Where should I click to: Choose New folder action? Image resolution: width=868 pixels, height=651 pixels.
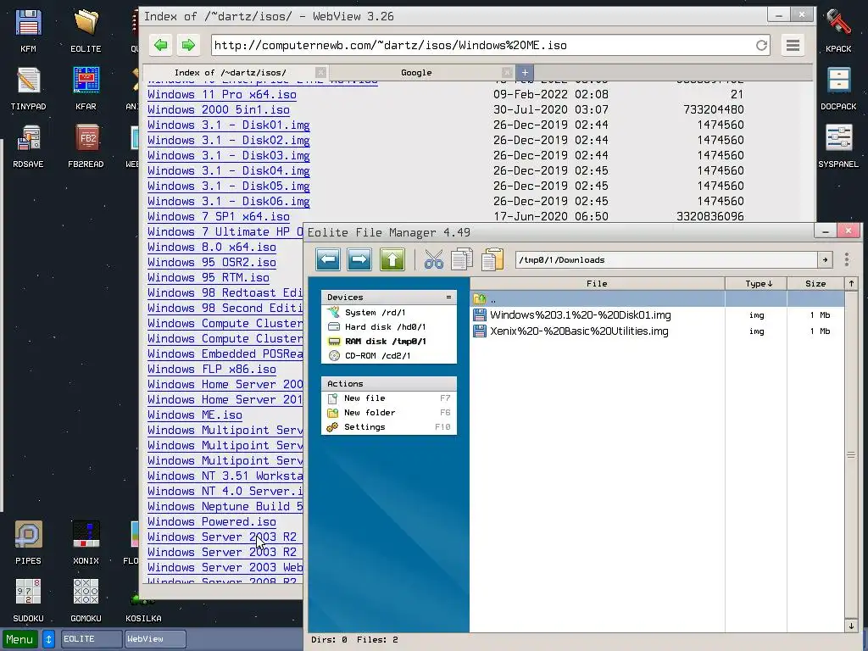388,413
